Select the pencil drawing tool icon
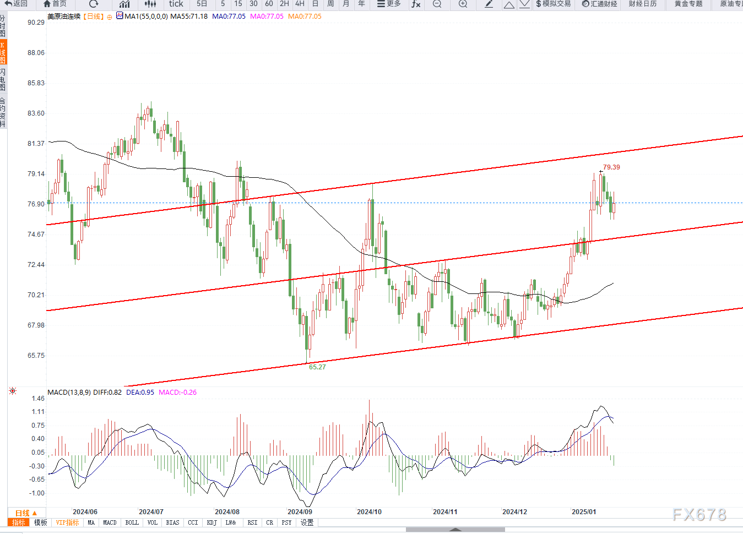Image resolution: width=743 pixels, height=534 pixels. (489, 4)
